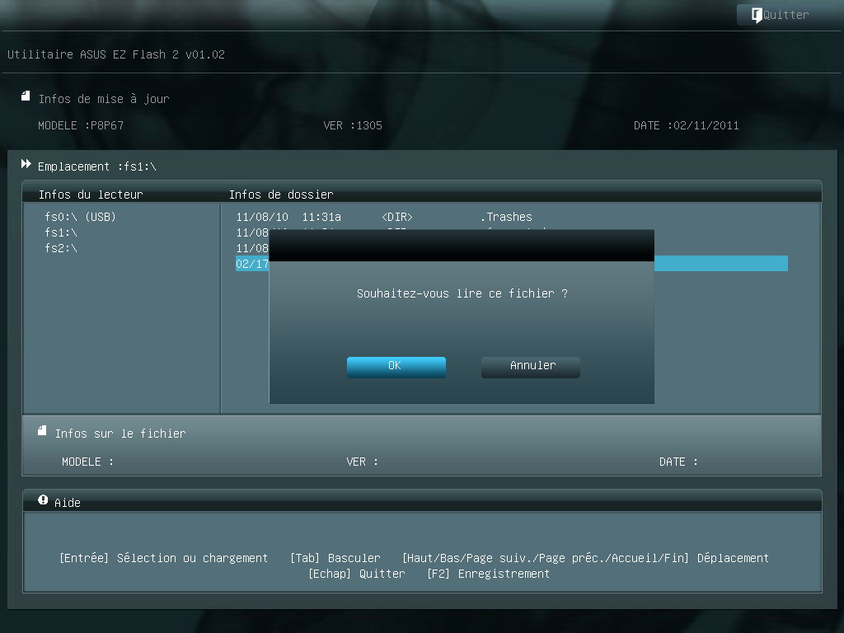Click the Utilitaire ASUS EZ Flash 2 title
This screenshot has height=633, width=844.
(x=115, y=54)
